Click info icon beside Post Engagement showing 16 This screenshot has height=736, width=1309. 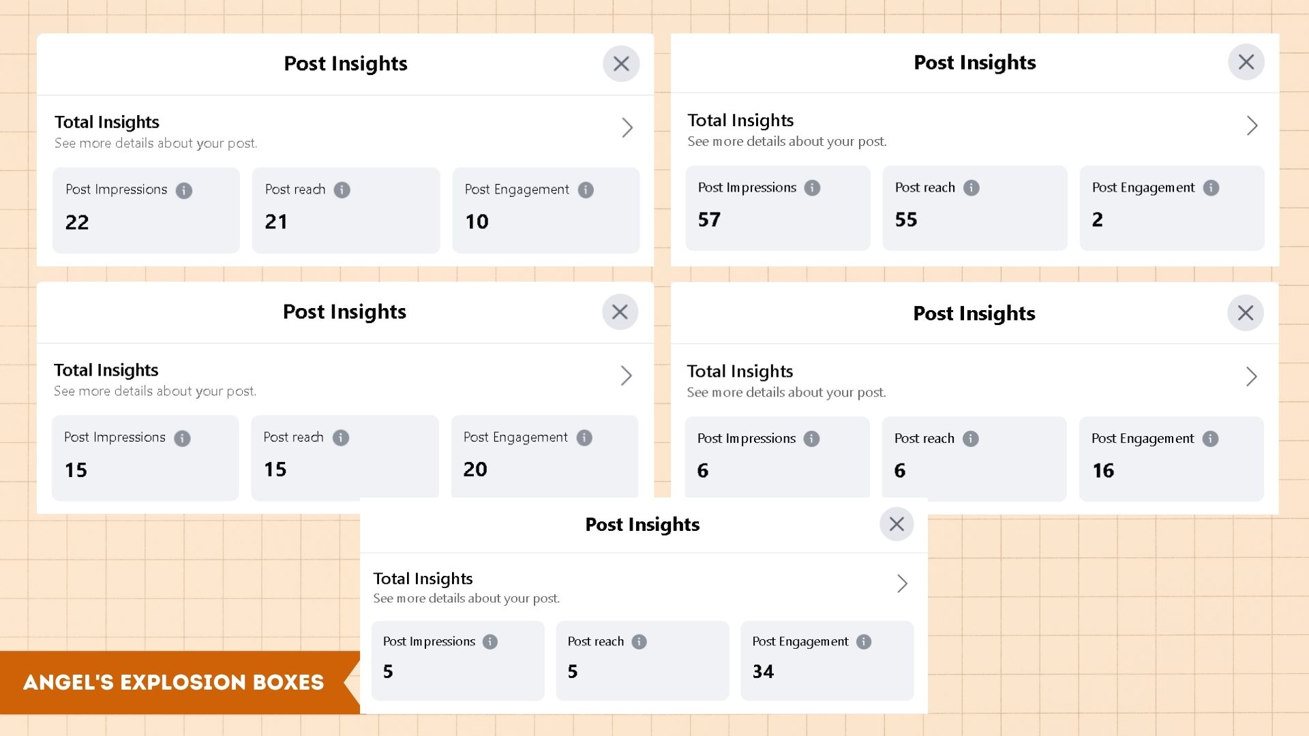1210,439
